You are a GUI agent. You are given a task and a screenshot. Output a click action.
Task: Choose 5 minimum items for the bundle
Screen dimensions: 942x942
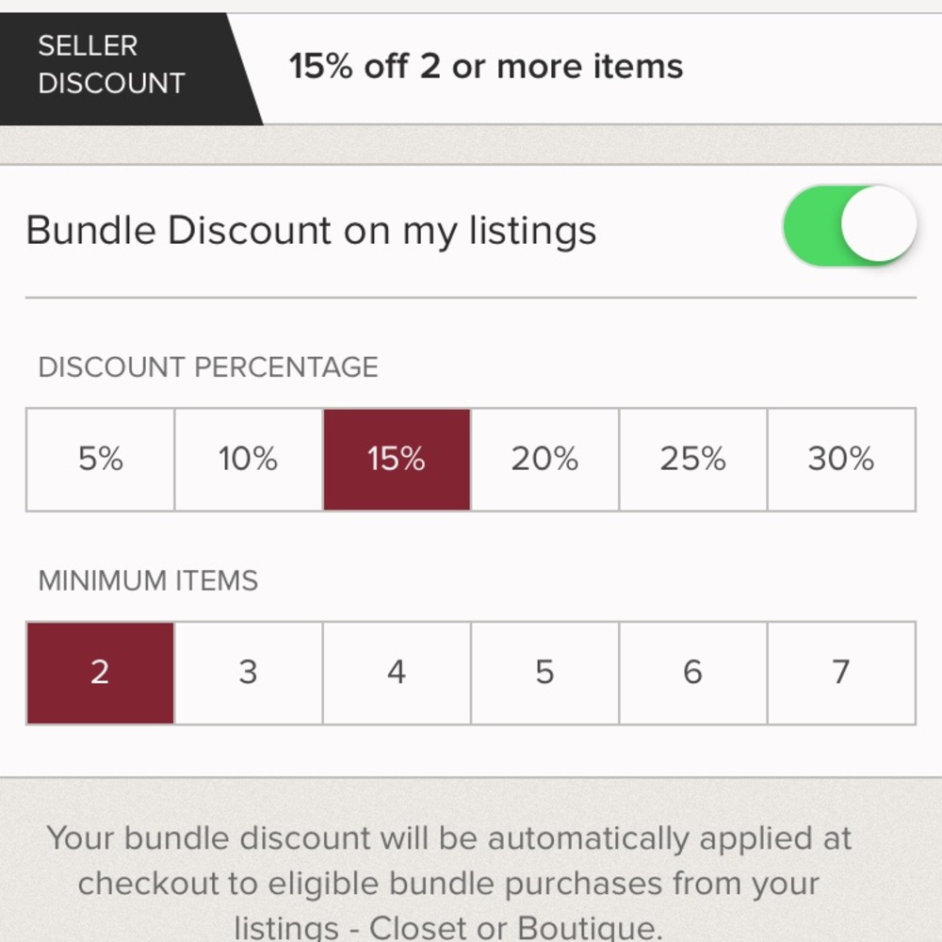544,673
